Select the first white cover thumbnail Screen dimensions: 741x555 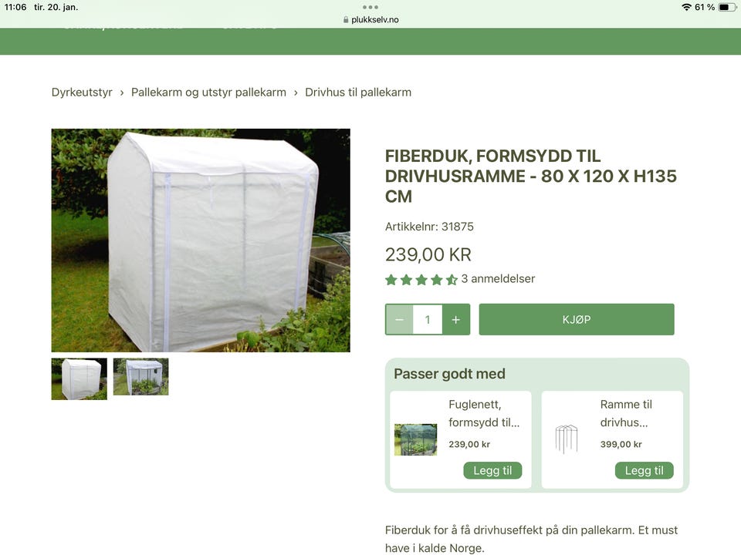click(x=80, y=379)
